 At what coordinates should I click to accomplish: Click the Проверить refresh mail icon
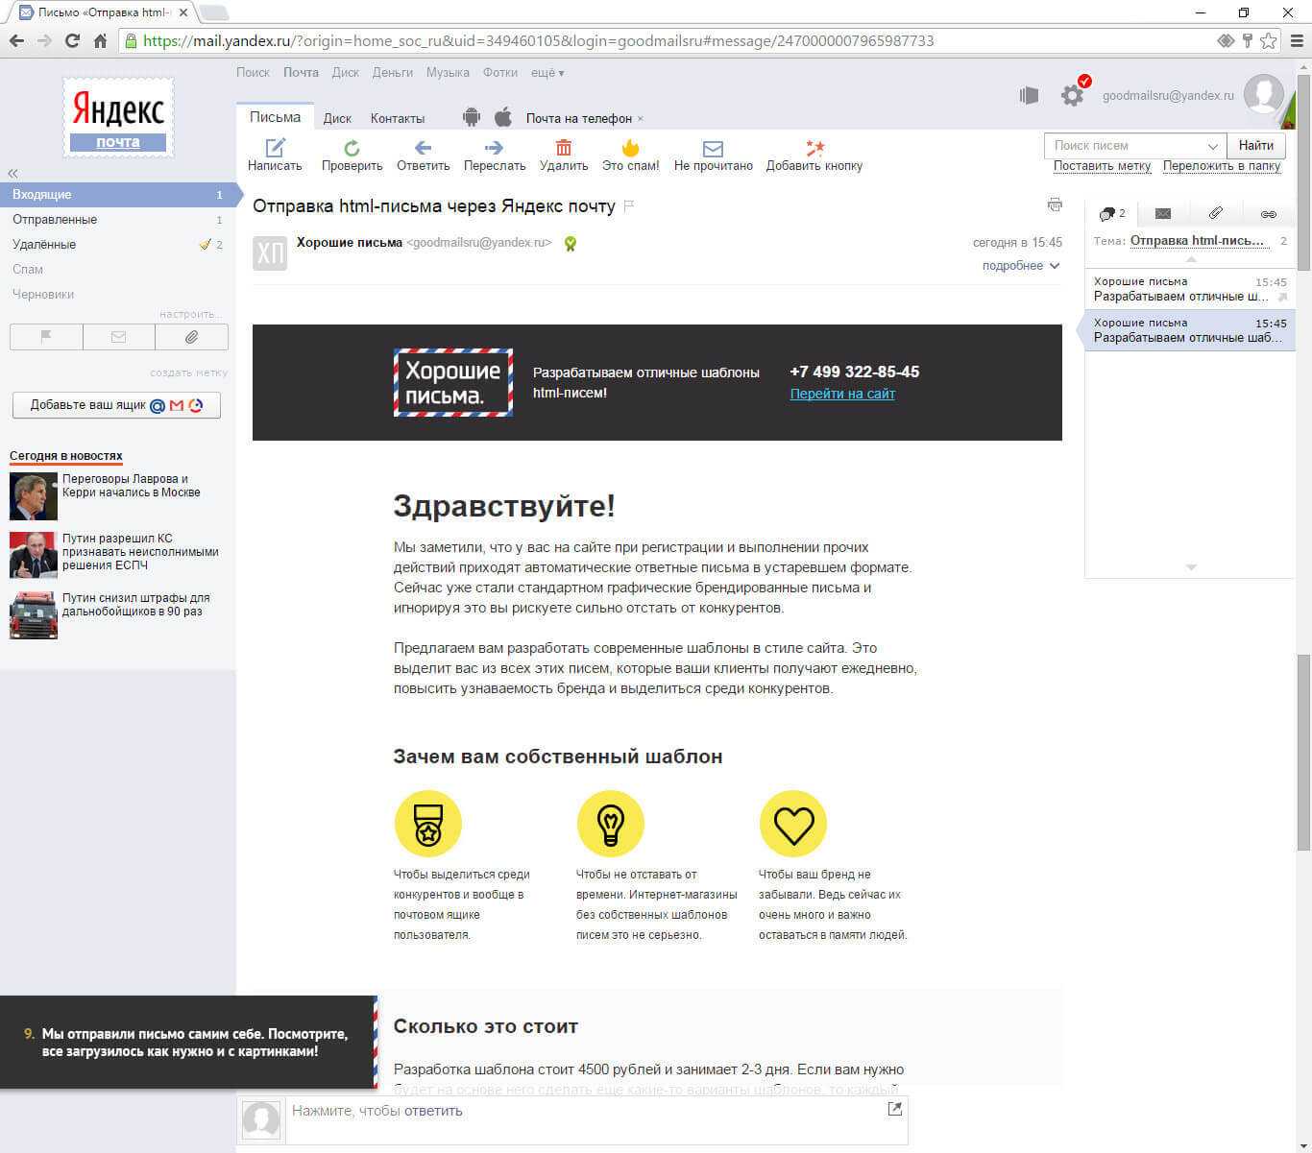(352, 148)
